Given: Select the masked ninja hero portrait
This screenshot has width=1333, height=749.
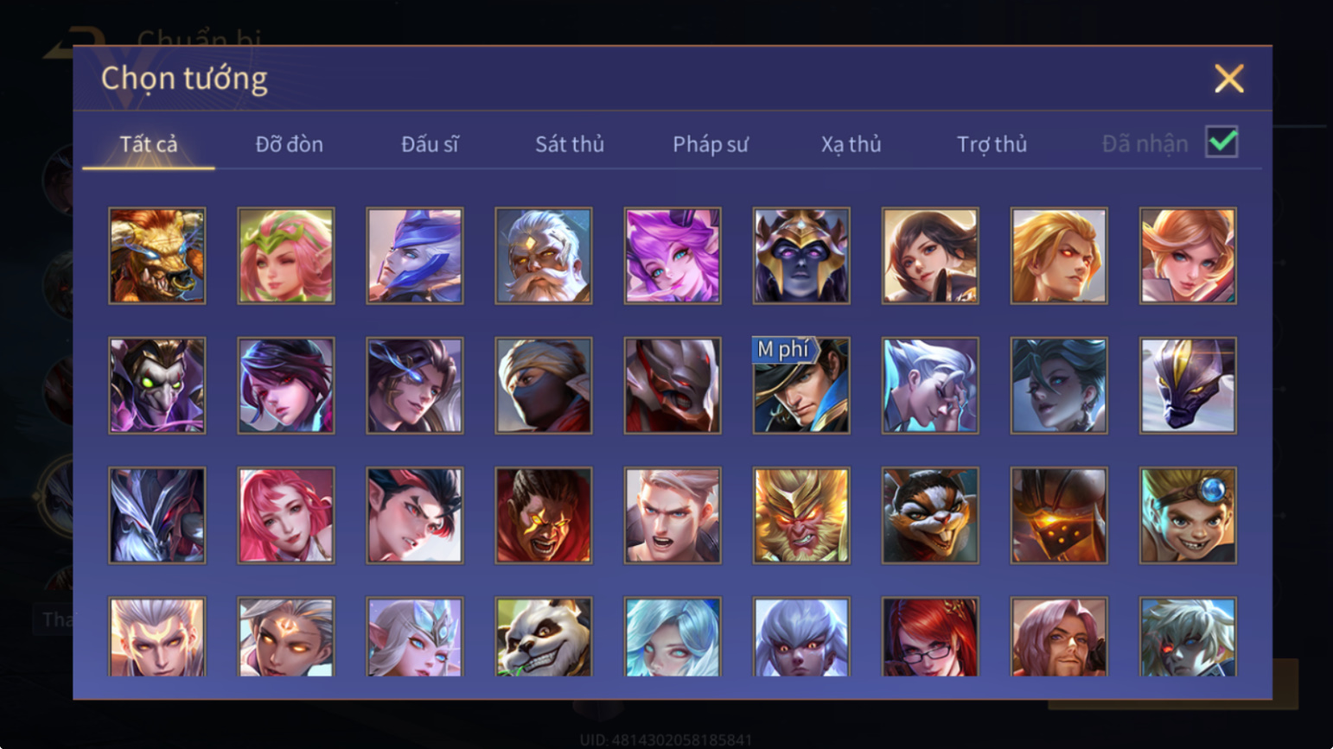Looking at the screenshot, I should pos(544,385).
